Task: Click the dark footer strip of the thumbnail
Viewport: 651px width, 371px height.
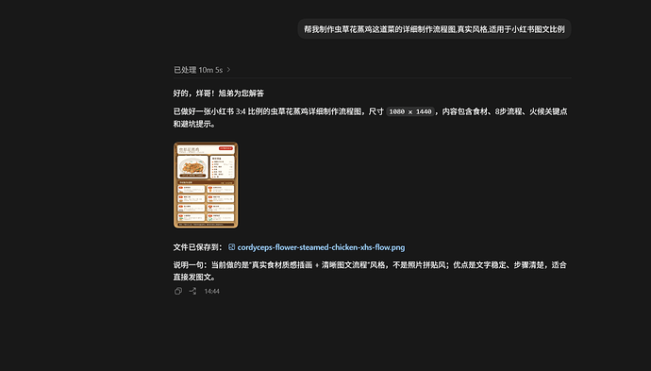Action: click(206, 225)
